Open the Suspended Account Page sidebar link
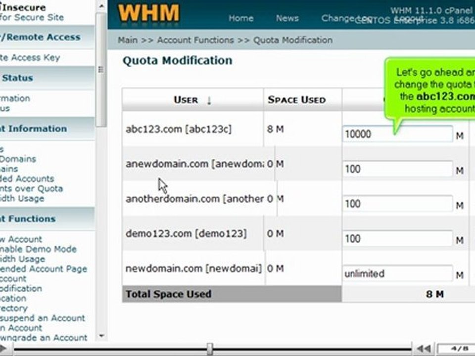The height and width of the screenshot is (356, 475). pos(44,269)
